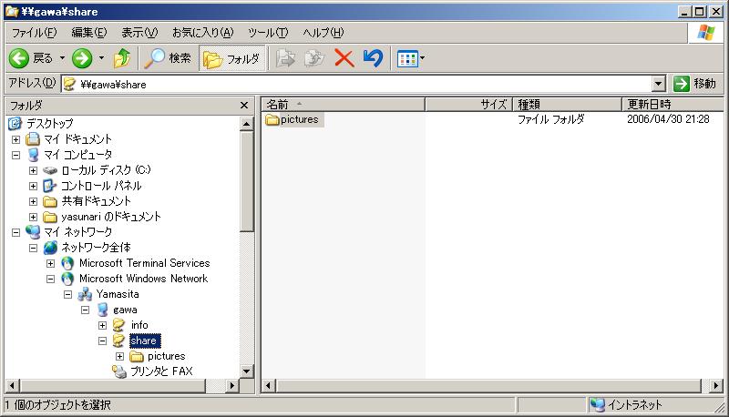
Task: Expand the 共有ドキュメント node
Action: point(33,201)
